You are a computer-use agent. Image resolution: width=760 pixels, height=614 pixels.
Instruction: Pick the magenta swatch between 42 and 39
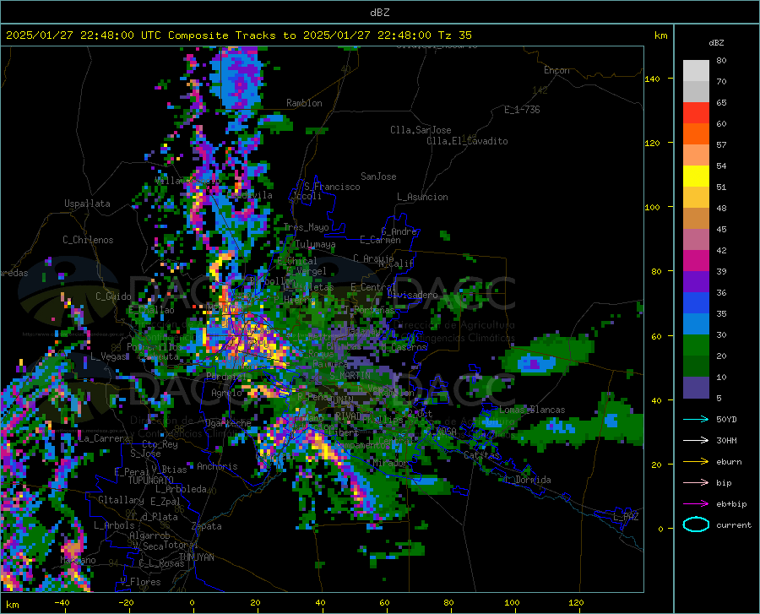point(696,261)
